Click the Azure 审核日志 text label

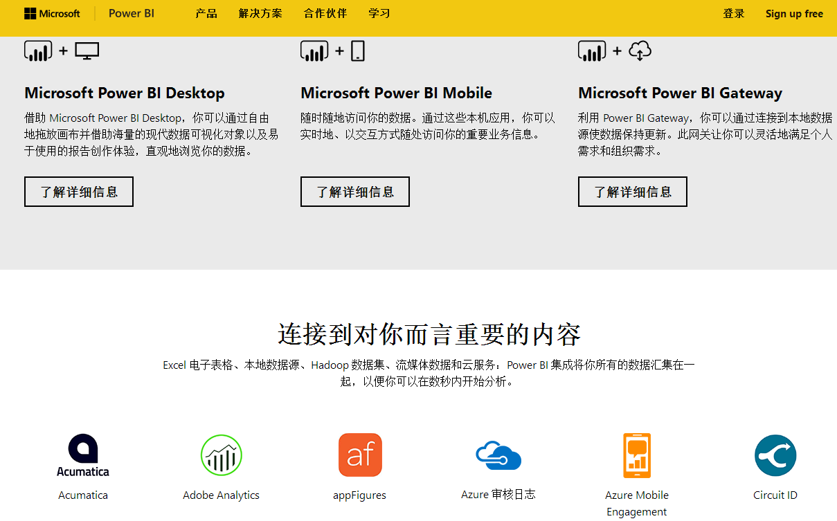pos(498,495)
